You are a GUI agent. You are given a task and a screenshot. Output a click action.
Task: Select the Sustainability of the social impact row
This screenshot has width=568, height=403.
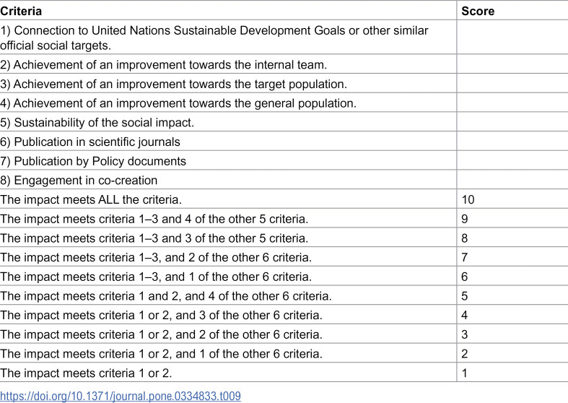tap(284, 122)
